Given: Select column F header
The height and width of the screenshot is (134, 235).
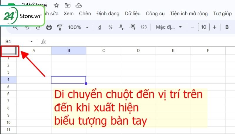Looking at the screenshot, I should click(208, 50).
